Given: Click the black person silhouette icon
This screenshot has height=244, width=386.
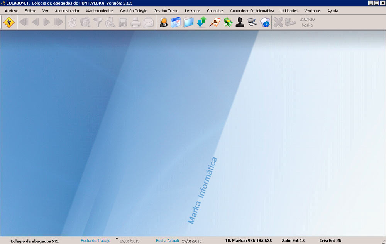Looking at the screenshot, I should point(240,23).
